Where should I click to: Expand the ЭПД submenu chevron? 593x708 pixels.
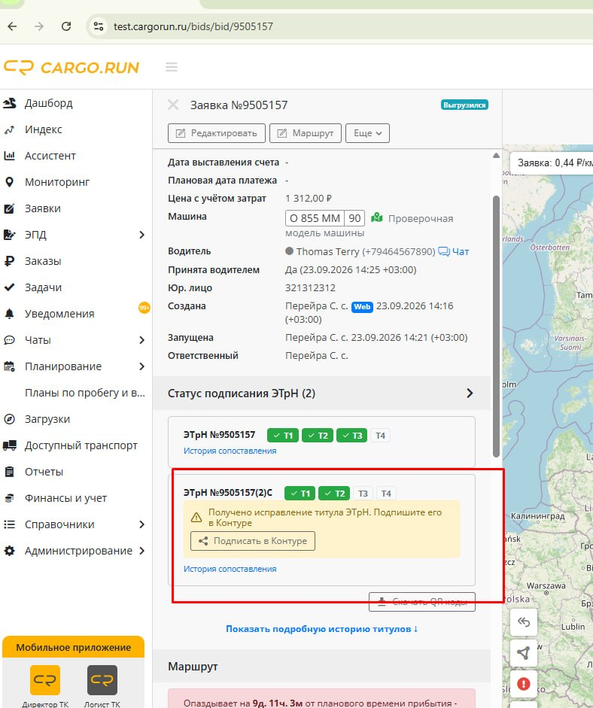click(x=141, y=235)
